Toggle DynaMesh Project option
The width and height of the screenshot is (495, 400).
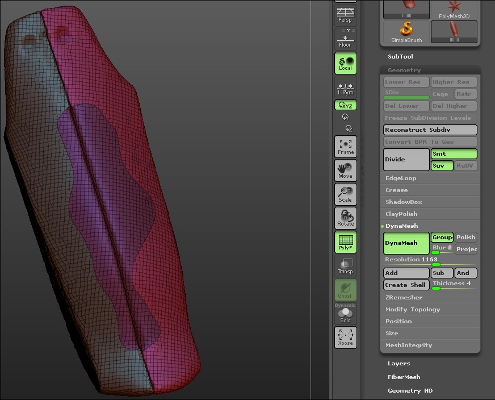(x=466, y=249)
